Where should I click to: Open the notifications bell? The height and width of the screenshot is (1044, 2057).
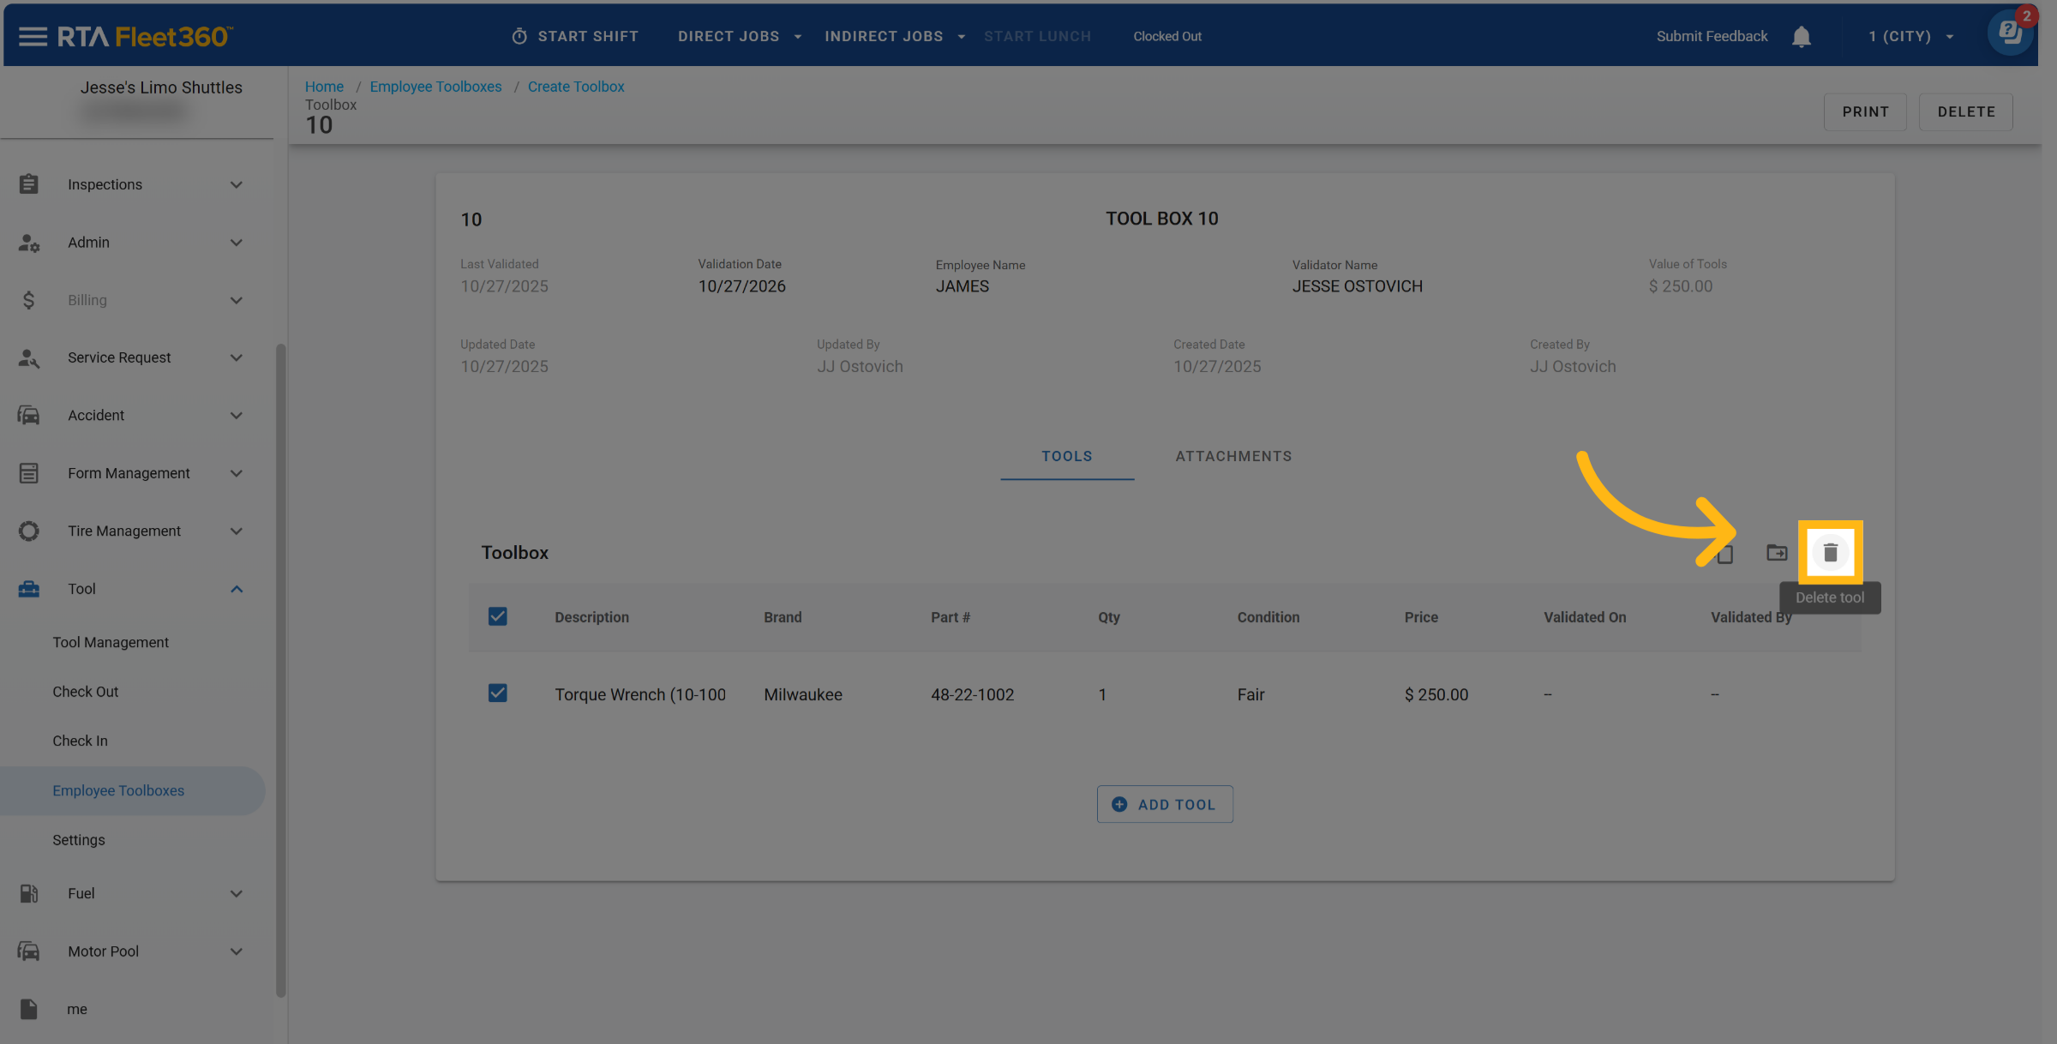[x=1801, y=37]
